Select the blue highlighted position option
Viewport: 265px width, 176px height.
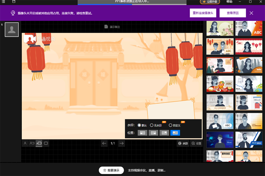point(175,133)
